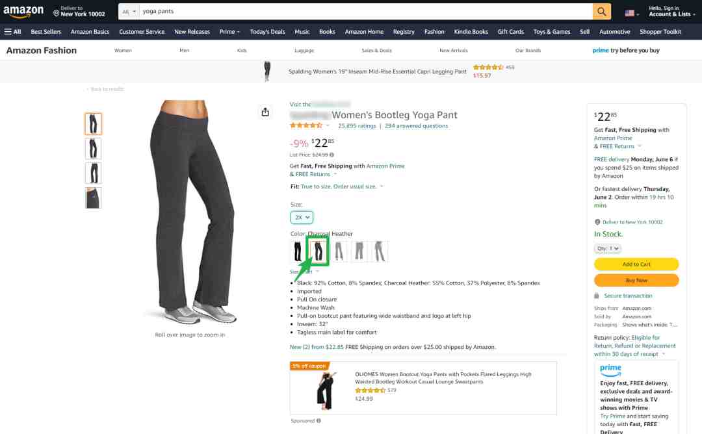Click the Sponsored info icon

318,420
